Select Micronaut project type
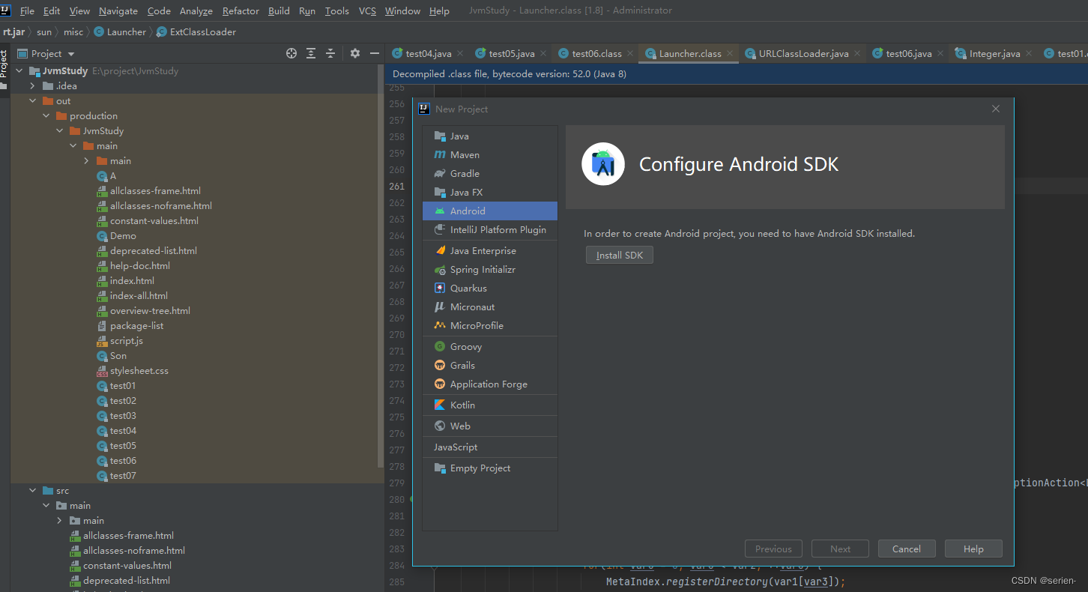 click(x=490, y=307)
